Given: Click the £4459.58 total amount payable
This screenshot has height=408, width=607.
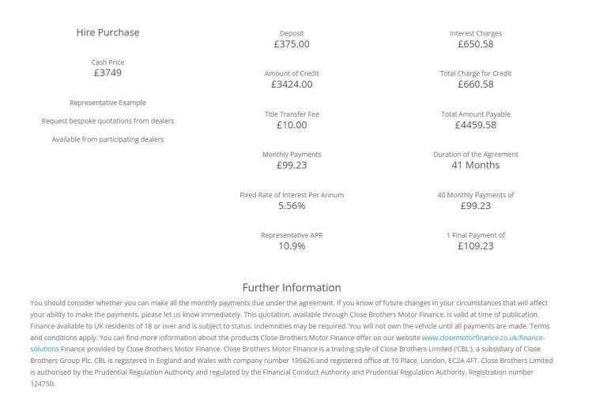Looking at the screenshot, I should point(475,125).
